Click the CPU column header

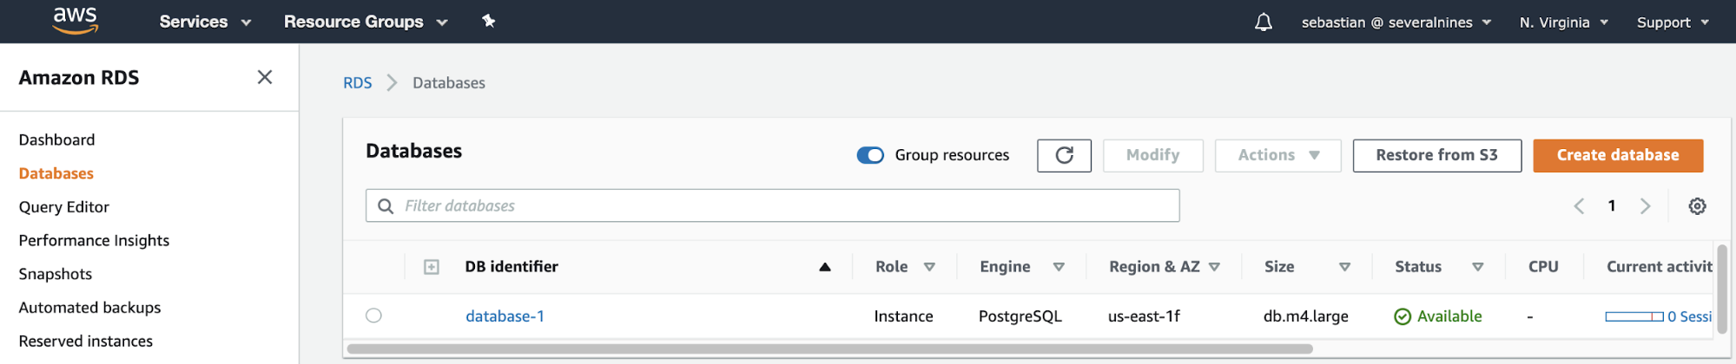[x=1543, y=267]
